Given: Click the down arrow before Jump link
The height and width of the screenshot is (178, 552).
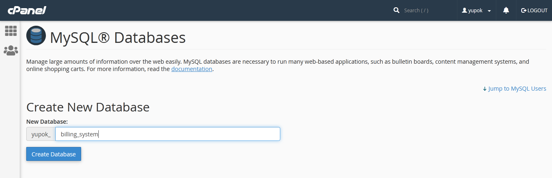Looking at the screenshot, I should coord(485,89).
